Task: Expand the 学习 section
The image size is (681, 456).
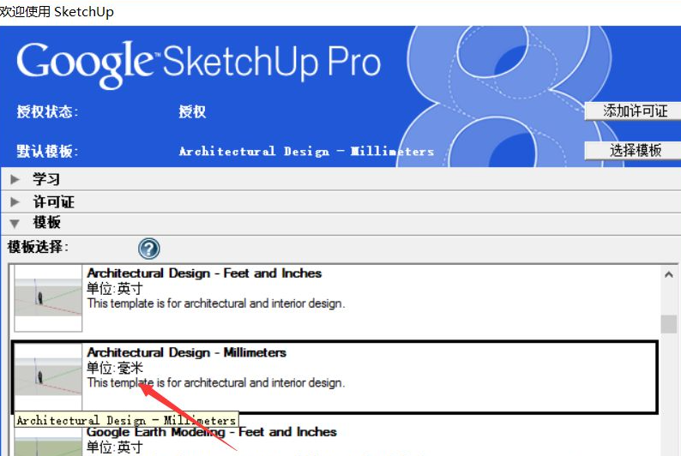Action: pos(15,179)
